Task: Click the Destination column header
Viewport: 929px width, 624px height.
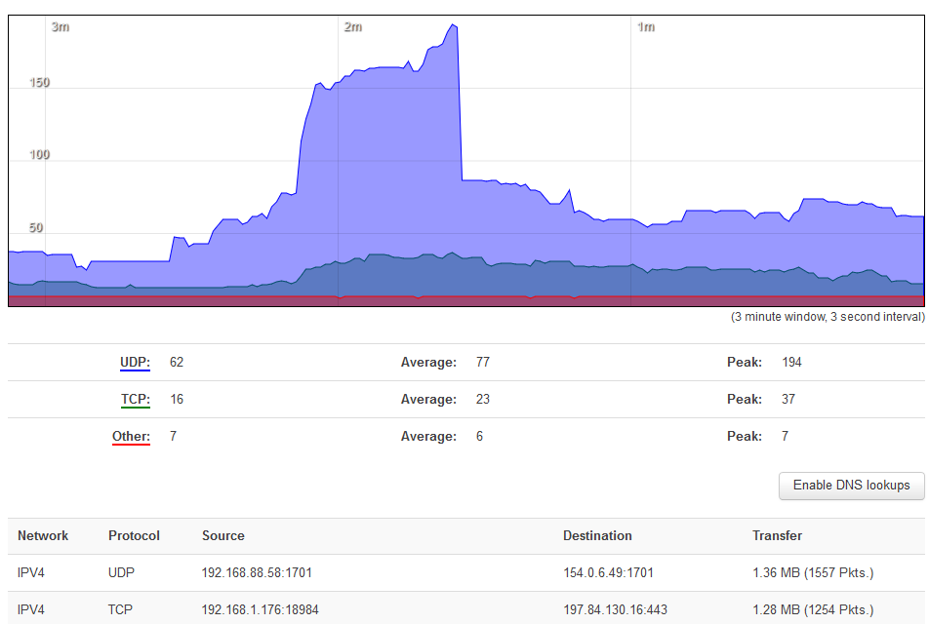Action: [597, 536]
